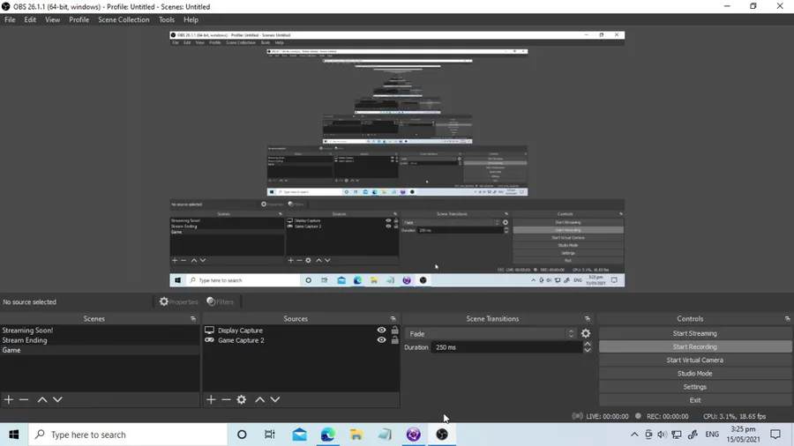Viewport: 794px width, 446px height.
Task: Open the Profile menu
Action: [x=79, y=19]
